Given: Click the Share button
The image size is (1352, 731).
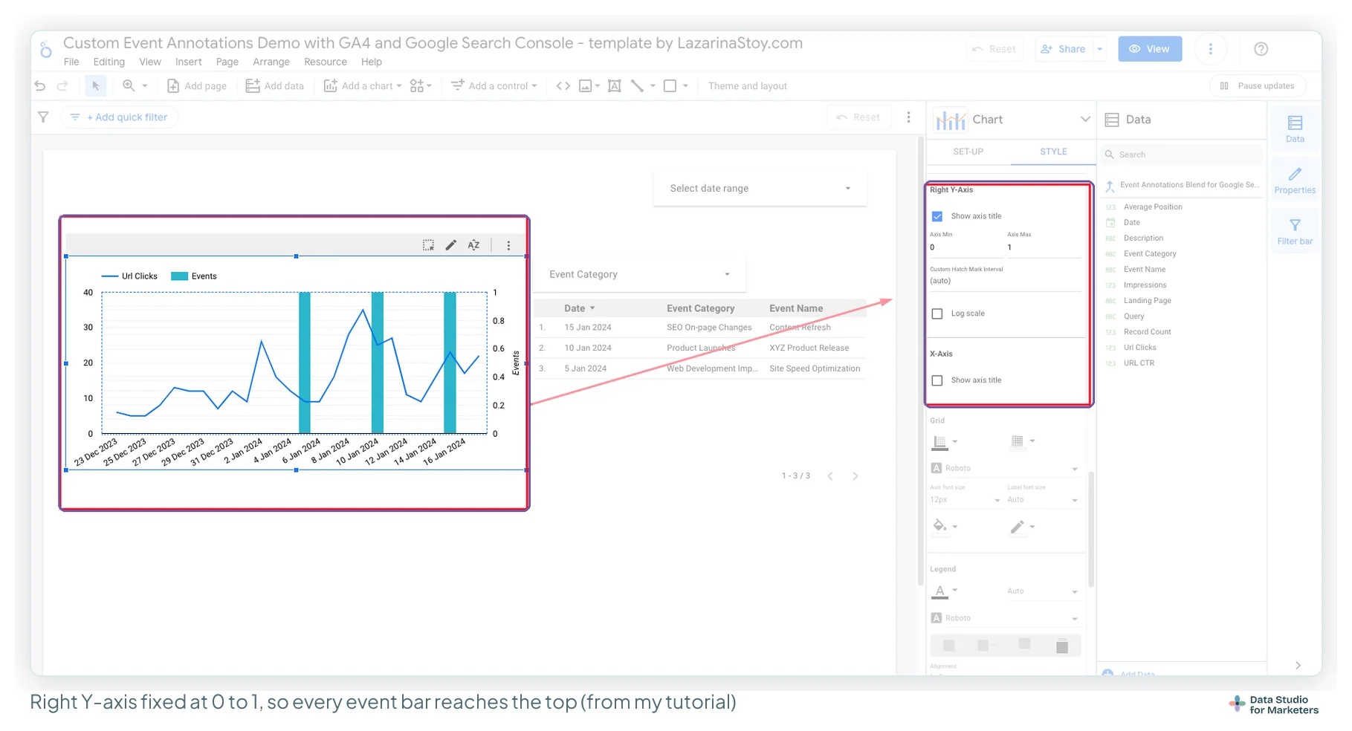Looking at the screenshot, I should coord(1064,49).
